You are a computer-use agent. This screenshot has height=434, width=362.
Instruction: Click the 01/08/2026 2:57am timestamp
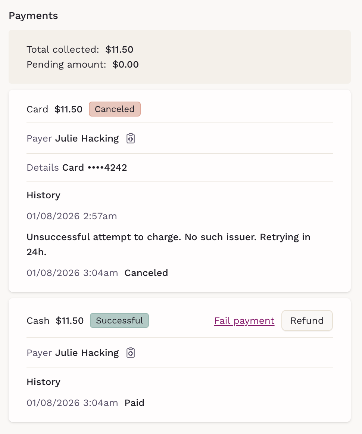coord(72,216)
